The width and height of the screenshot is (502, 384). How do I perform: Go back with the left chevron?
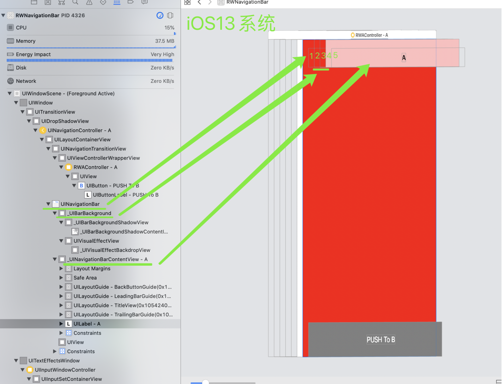click(199, 2)
